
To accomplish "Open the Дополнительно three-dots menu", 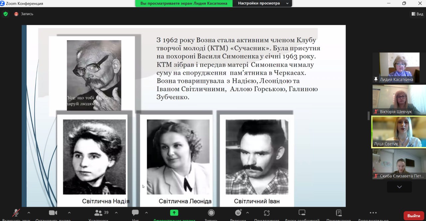I will click(x=373, y=213).
